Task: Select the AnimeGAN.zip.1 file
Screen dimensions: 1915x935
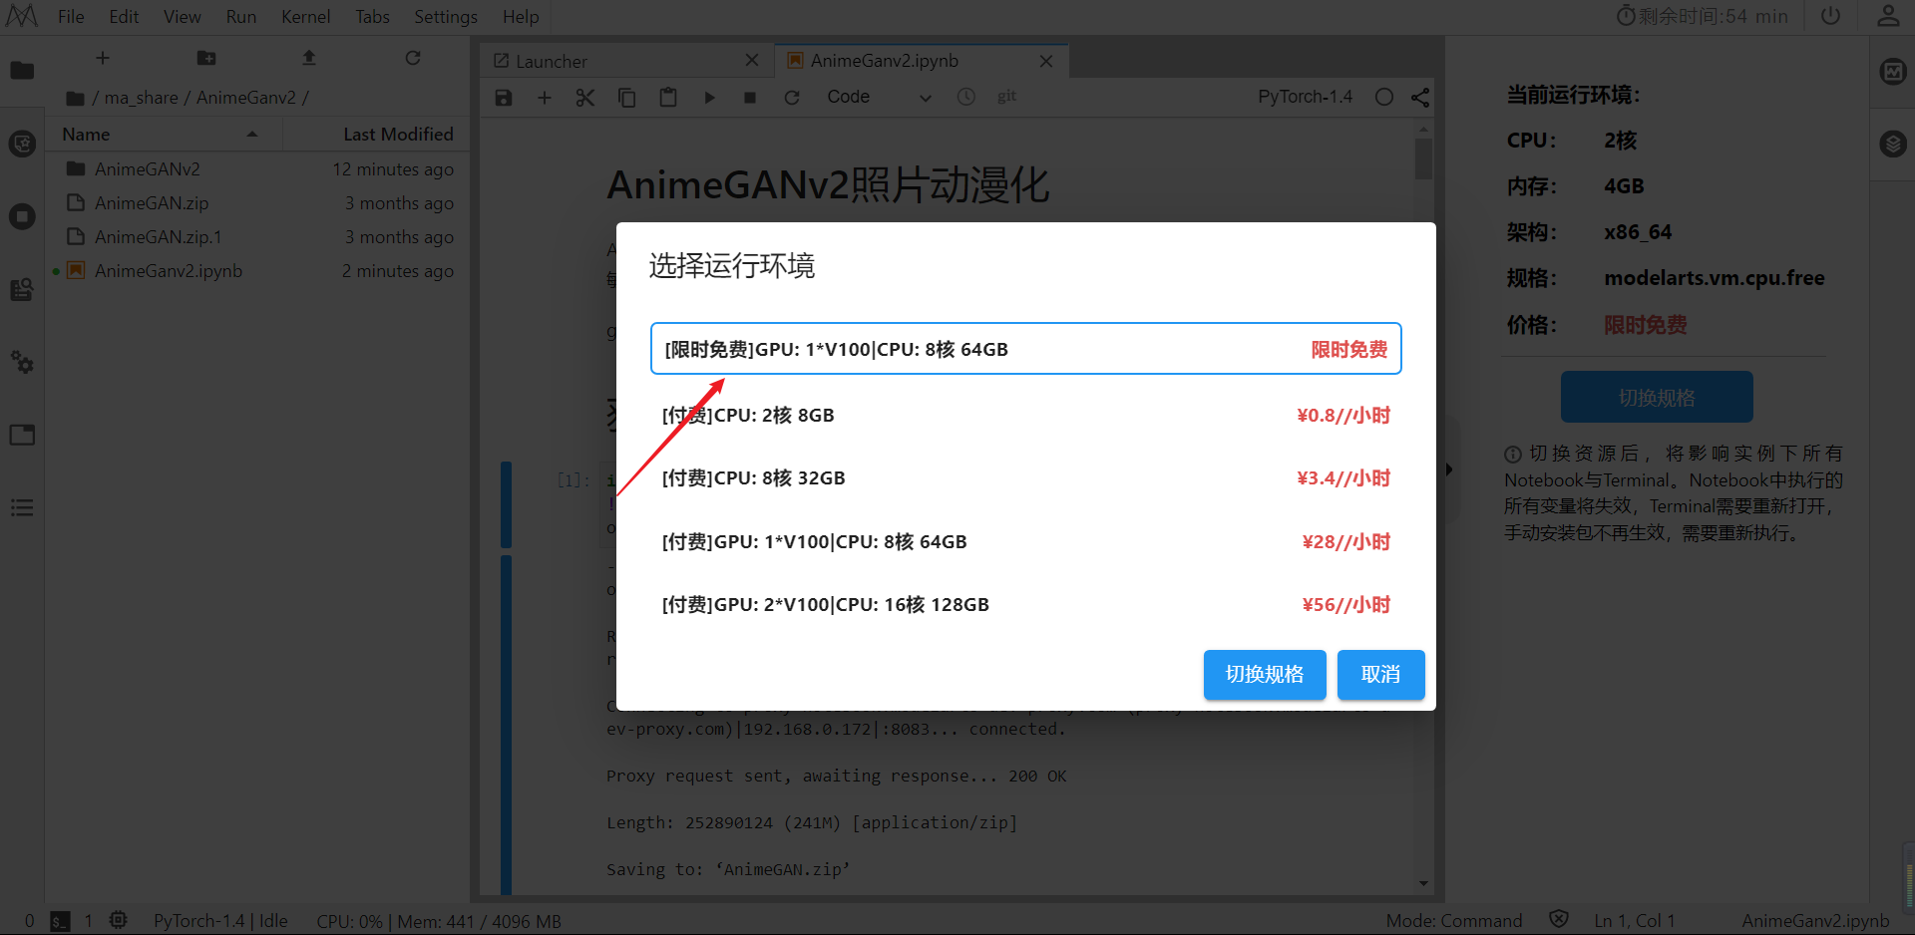Action: (258, 237)
